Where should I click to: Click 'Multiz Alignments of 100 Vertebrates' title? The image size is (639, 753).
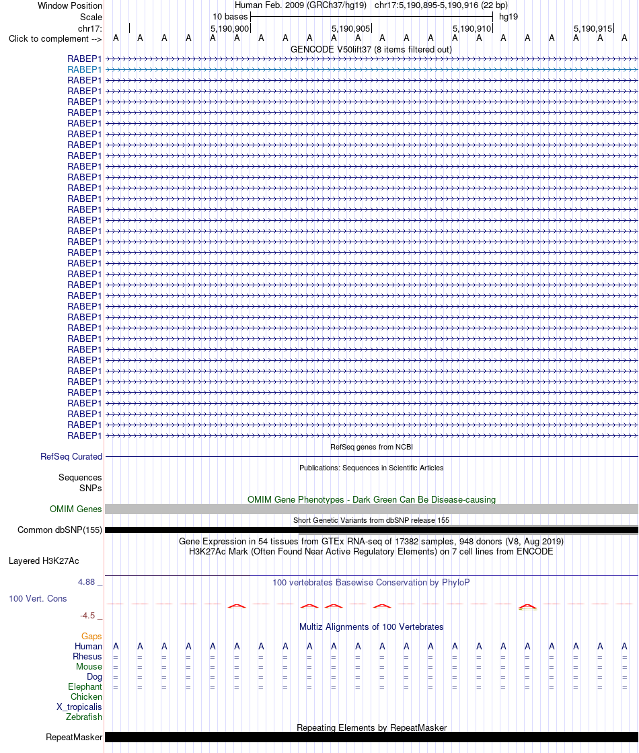371,626
